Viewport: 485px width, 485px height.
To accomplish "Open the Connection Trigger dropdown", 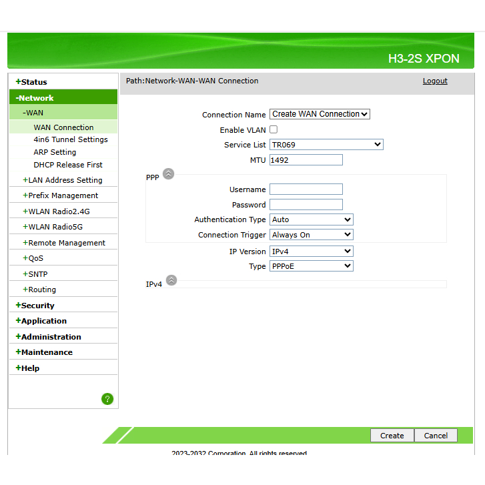I will coord(311,235).
